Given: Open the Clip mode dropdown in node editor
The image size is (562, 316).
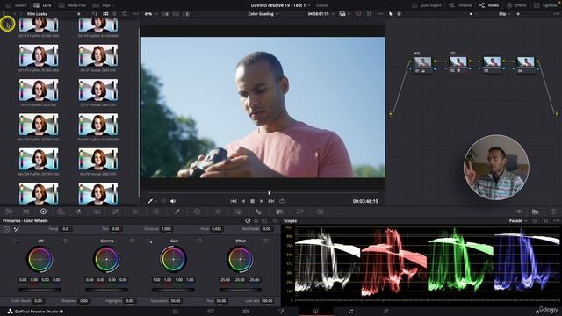Looking at the screenshot, I should point(504,14).
